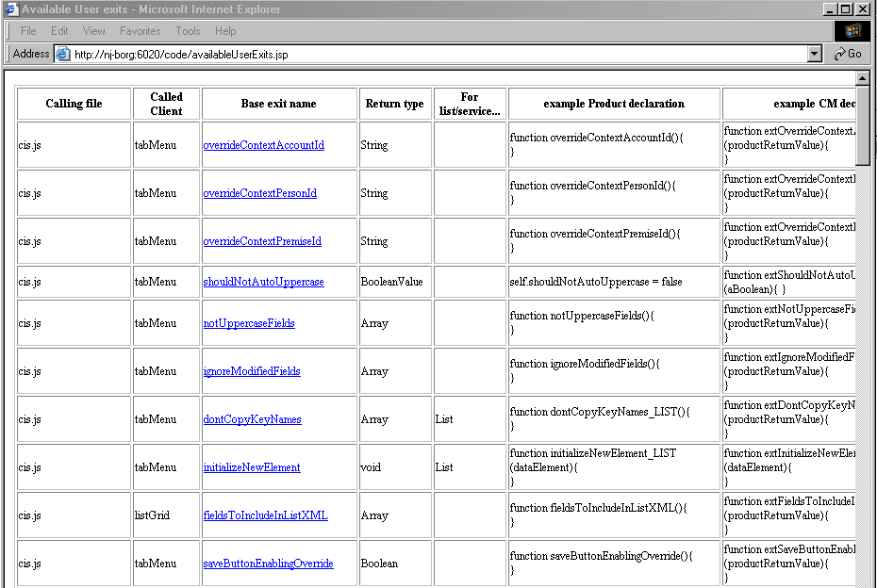Click the page icon beside the URL
877x588 pixels.
pyautogui.click(x=62, y=54)
